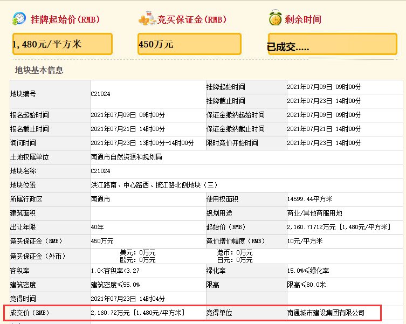Click the 欧元: 0万元 entry

(x=137, y=260)
